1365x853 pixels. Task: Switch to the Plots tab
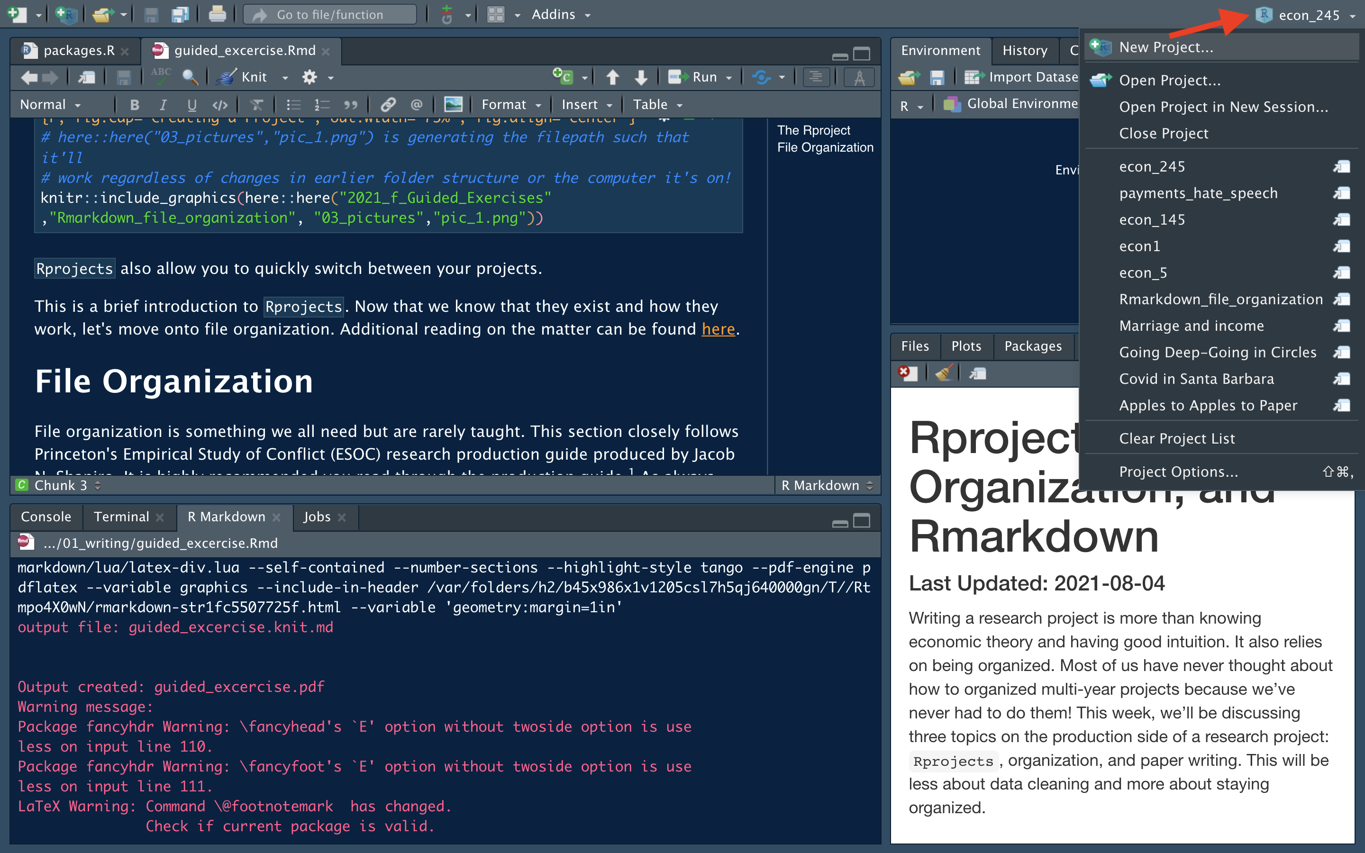pos(965,346)
